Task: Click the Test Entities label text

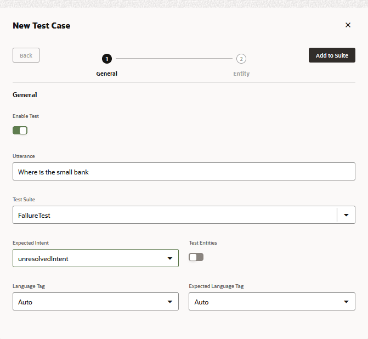Action: tap(203, 243)
